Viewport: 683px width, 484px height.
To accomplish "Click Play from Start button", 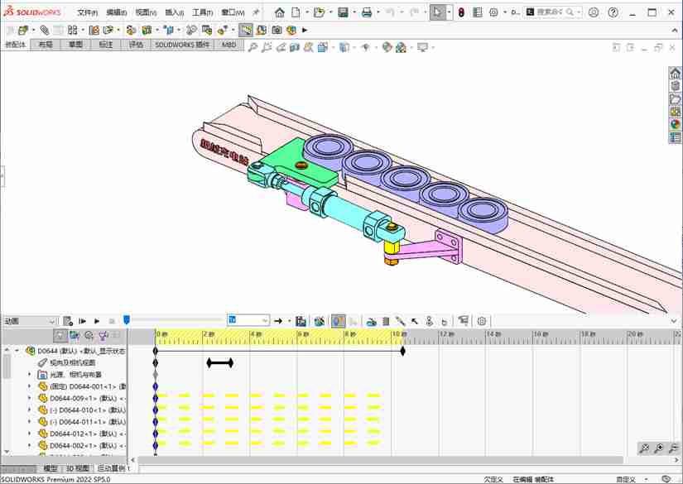I will click(x=83, y=321).
